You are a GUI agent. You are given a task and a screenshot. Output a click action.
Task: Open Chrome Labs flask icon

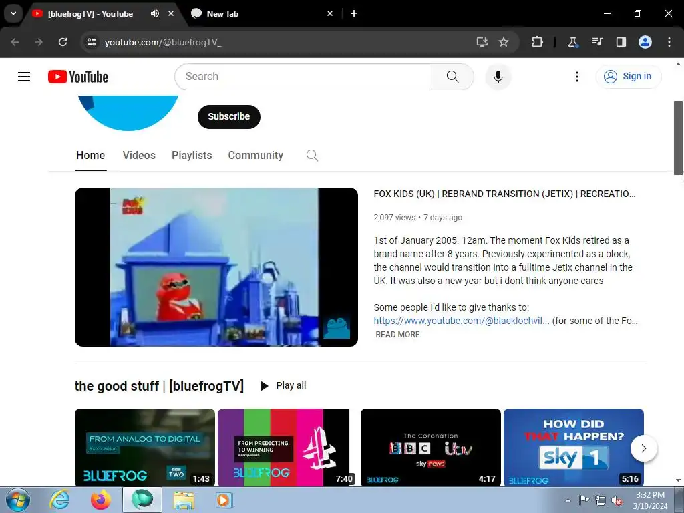tap(572, 42)
